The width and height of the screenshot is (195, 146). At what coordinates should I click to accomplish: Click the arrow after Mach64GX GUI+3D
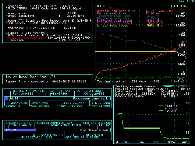click(x=91, y=20)
